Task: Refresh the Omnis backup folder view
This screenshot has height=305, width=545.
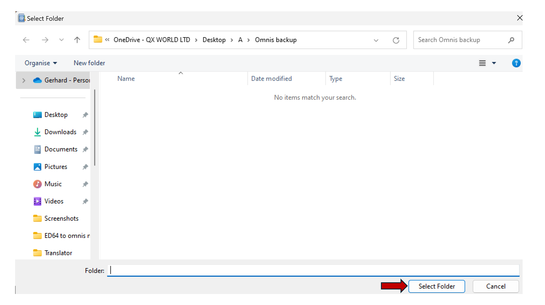Action: coord(396,40)
